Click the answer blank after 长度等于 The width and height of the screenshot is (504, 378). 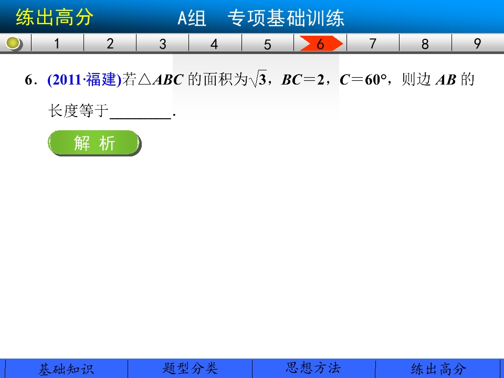141,112
